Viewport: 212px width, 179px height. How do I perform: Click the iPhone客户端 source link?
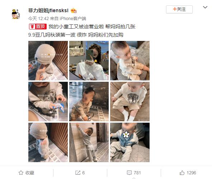[73, 19]
